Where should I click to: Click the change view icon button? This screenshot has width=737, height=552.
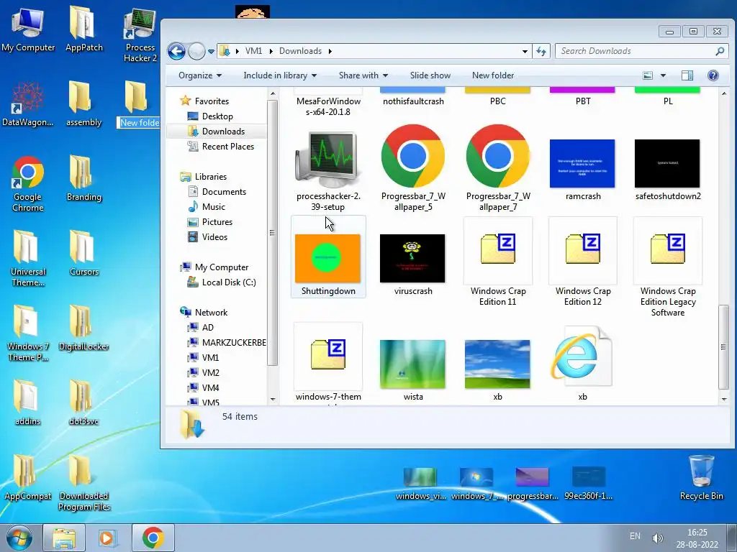click(x=648, y=75)
